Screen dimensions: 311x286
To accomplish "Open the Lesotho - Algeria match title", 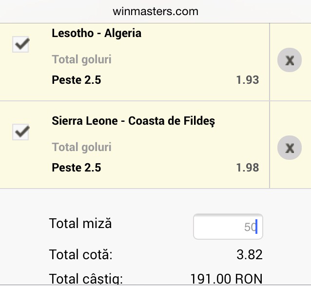I will 97,34.
